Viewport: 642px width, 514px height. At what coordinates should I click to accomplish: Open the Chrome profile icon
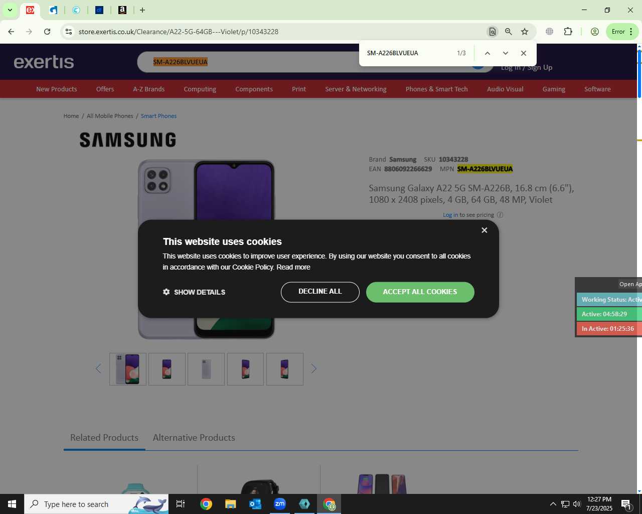595,32
